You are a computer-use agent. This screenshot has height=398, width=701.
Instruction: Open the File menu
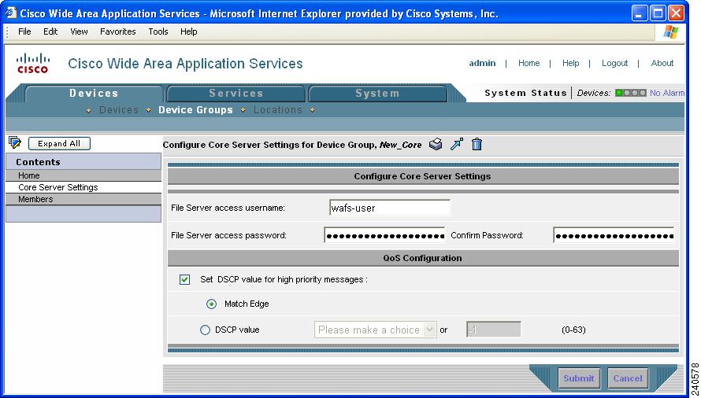coord(24,31)
